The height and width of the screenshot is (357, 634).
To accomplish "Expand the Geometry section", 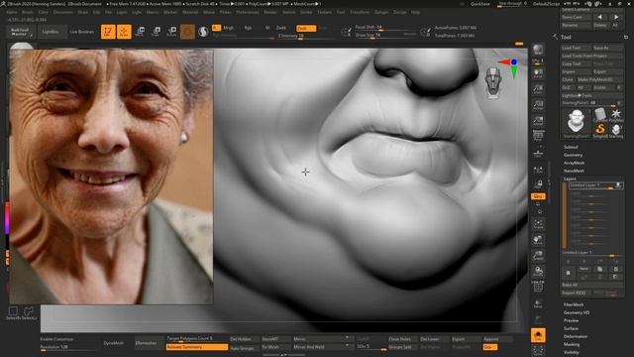I will click(573, 155).
